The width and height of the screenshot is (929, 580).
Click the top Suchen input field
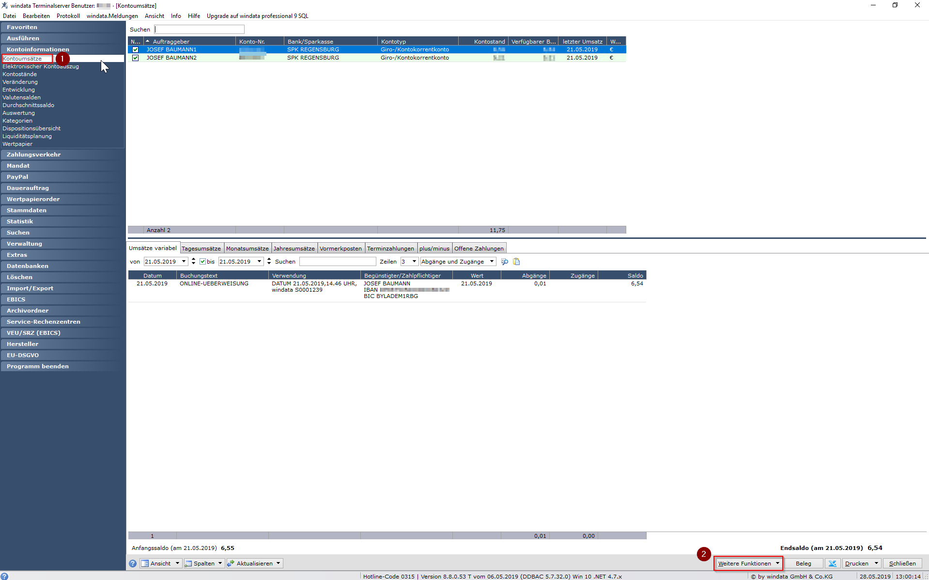coord(200,30)
